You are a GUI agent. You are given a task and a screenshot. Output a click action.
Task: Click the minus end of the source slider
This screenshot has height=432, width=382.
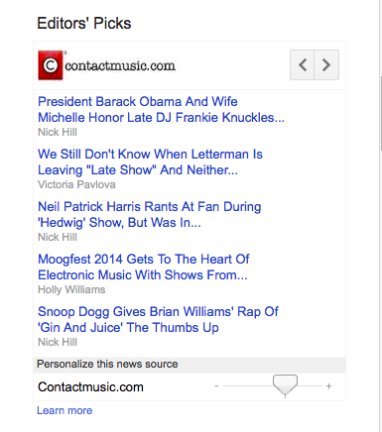click(x=216, y=385)
